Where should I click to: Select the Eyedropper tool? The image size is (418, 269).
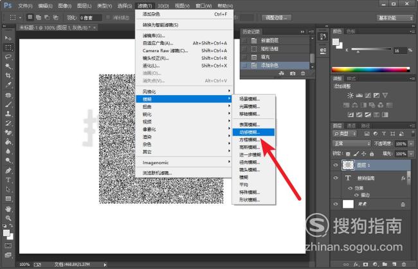coord(8,85)
